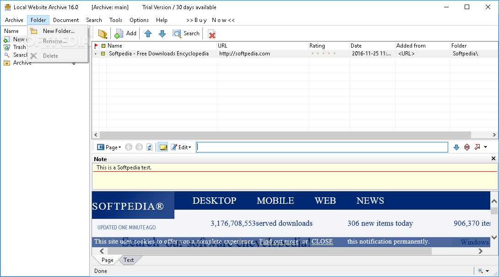Click the http://softpedia.com URL cell

(244, 54)
